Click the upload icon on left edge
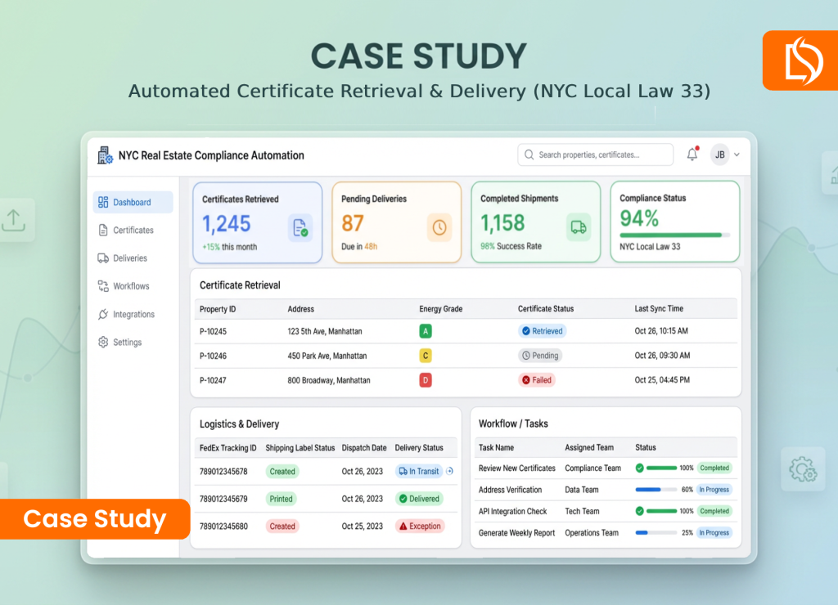 point(14,219)
